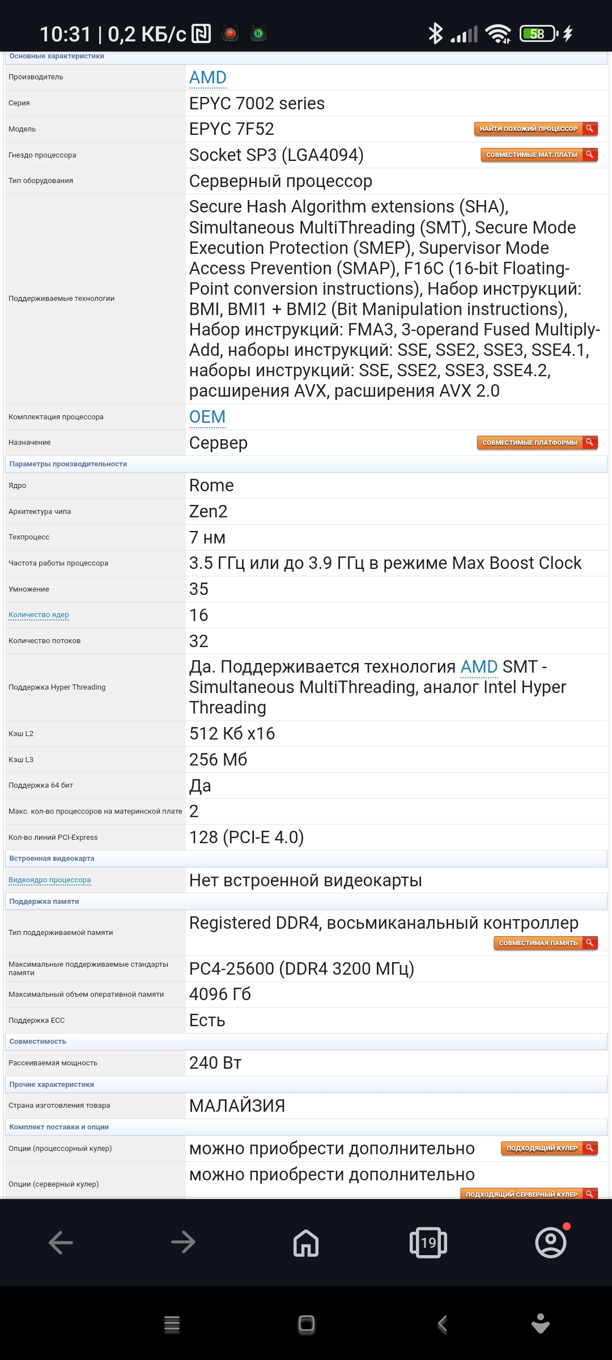Open the compatible memory button
The width and height of the screenshot is (612, 1360).
pos(545,943)
